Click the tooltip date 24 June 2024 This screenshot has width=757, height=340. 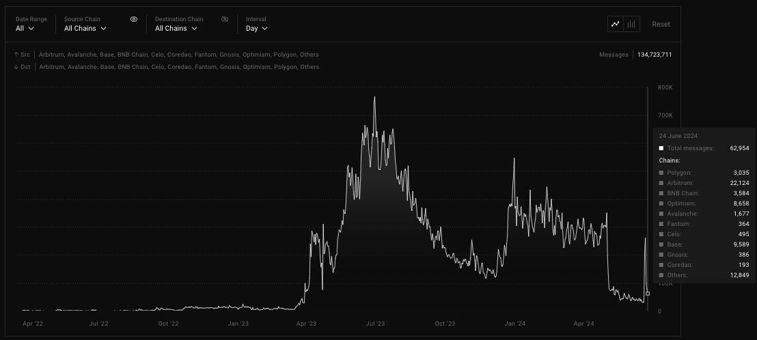click(x=678, y=136)
